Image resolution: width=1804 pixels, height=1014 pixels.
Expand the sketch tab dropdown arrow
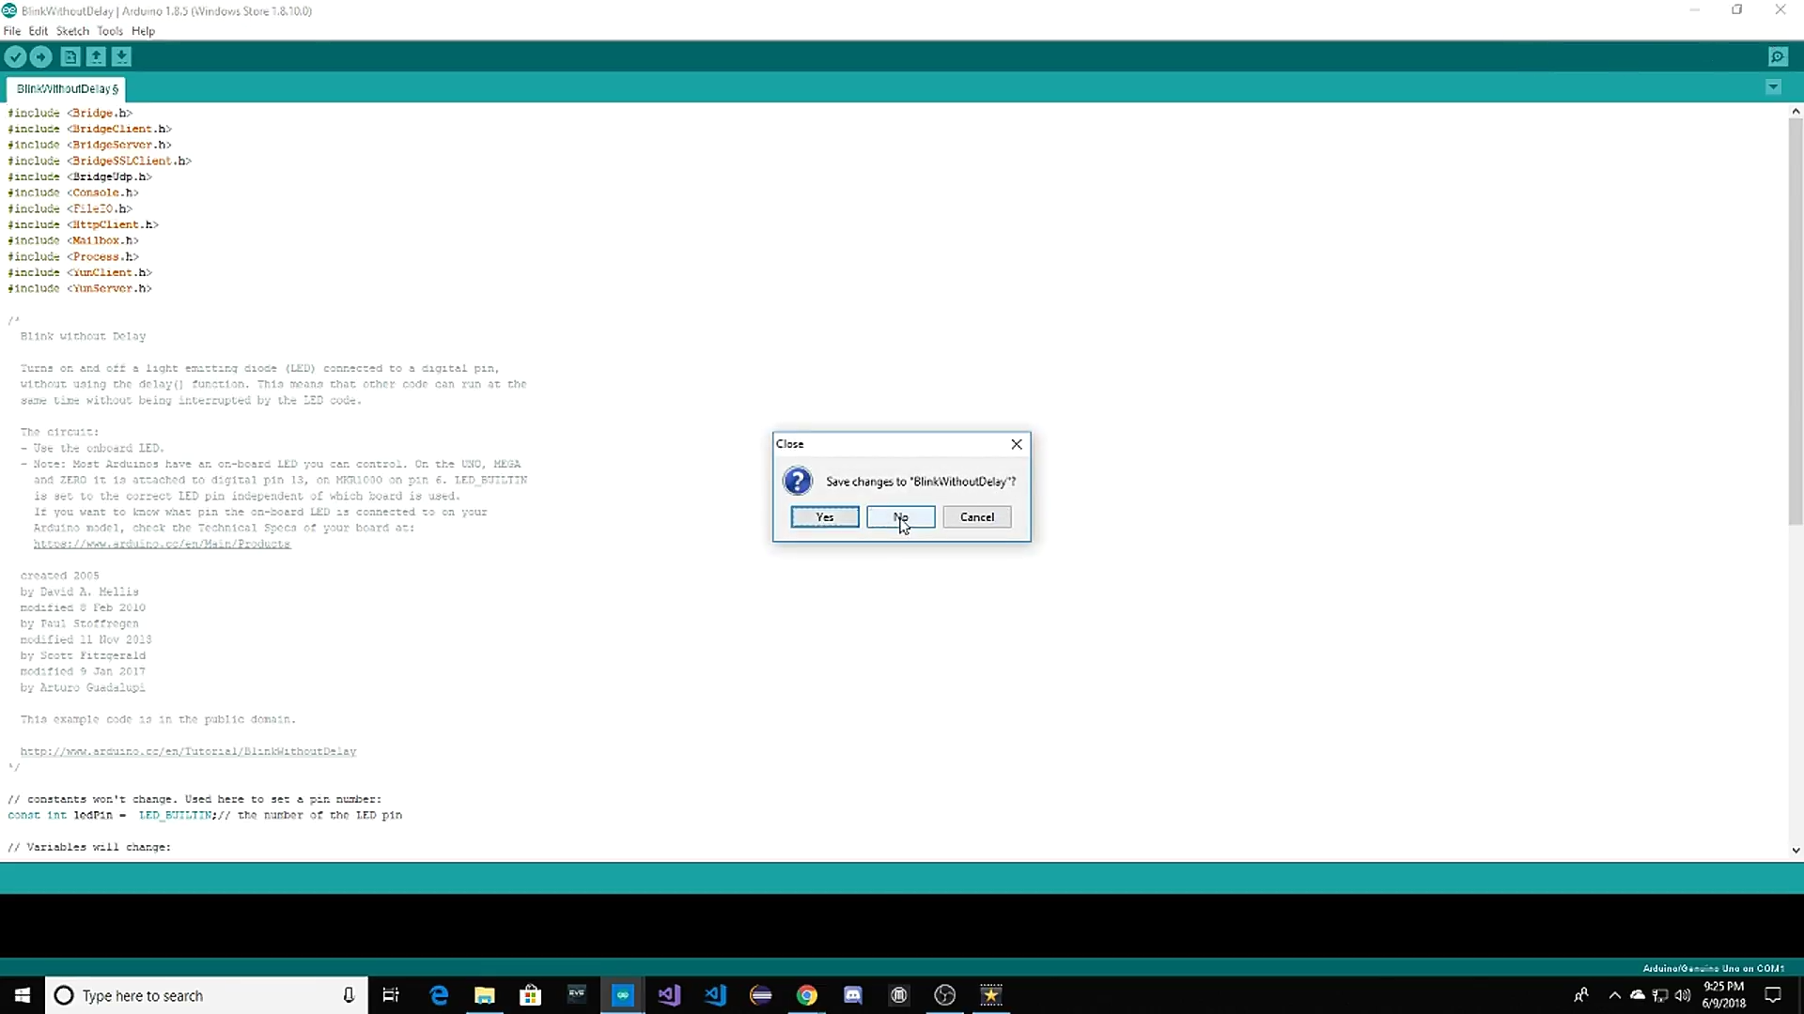point(1773,87)
